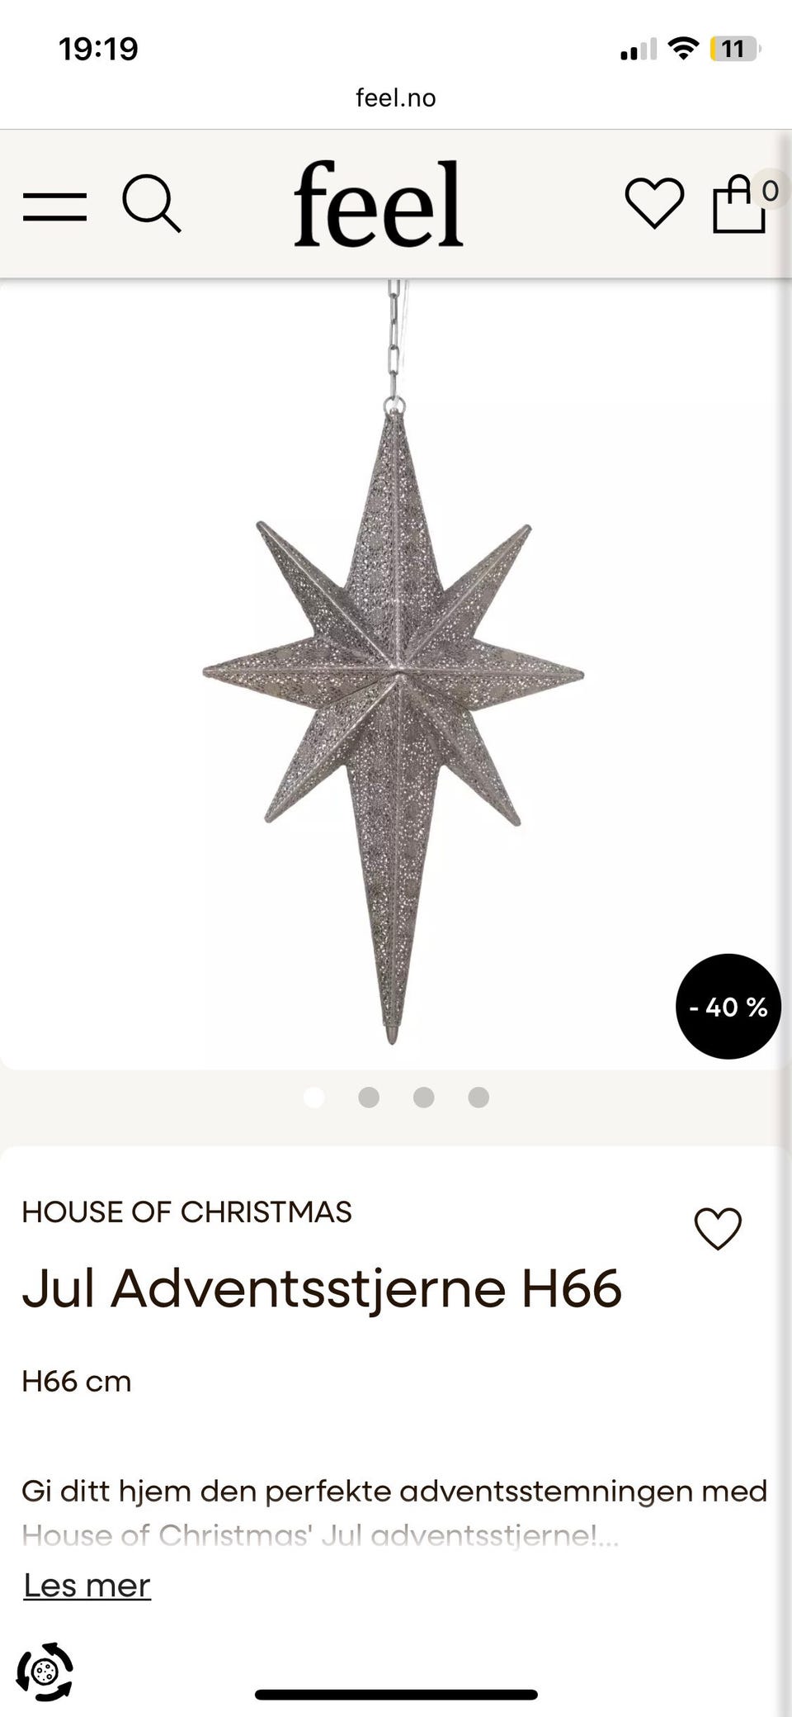Image resolution: width=792 pixels, height=1717 pixels.
Task: Tap the feel.no address bar
Action: (x=396, y=97)
